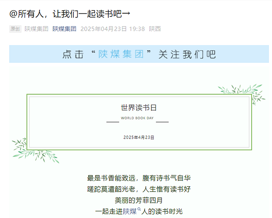Click the highlighted 陕煤 search keyword in last line

point(130,211)
